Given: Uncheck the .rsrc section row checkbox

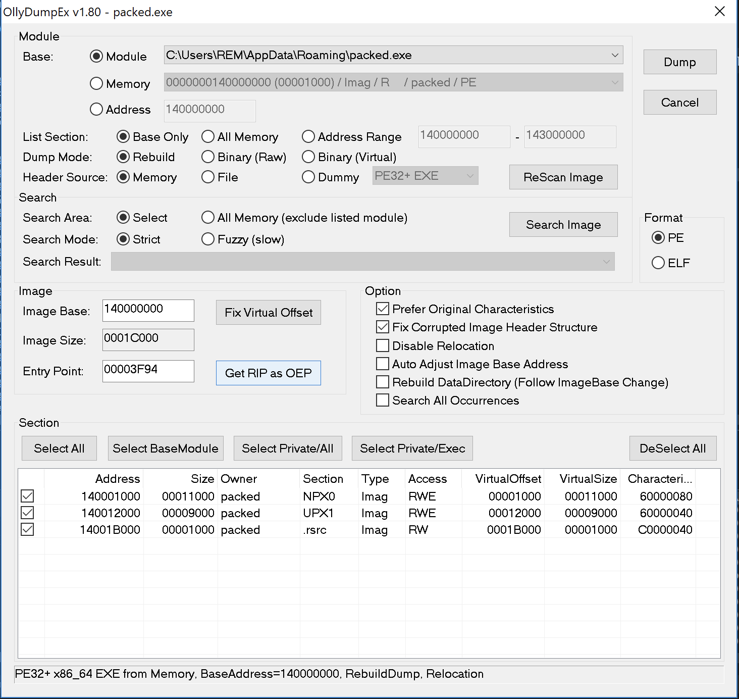Looking at the screenshot, I should pos(27,529).
